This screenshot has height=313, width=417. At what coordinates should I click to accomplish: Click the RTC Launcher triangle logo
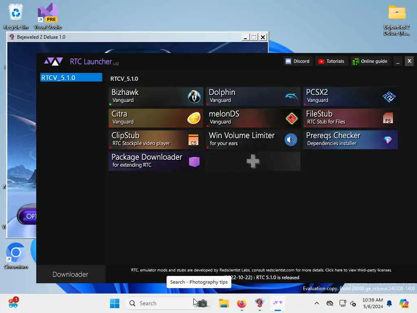pyautogui.click(x=53, y=62)
